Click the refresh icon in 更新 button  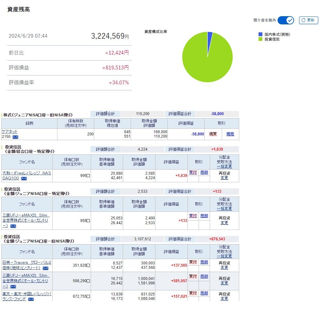pyautogui.click(x=303, y=20)
